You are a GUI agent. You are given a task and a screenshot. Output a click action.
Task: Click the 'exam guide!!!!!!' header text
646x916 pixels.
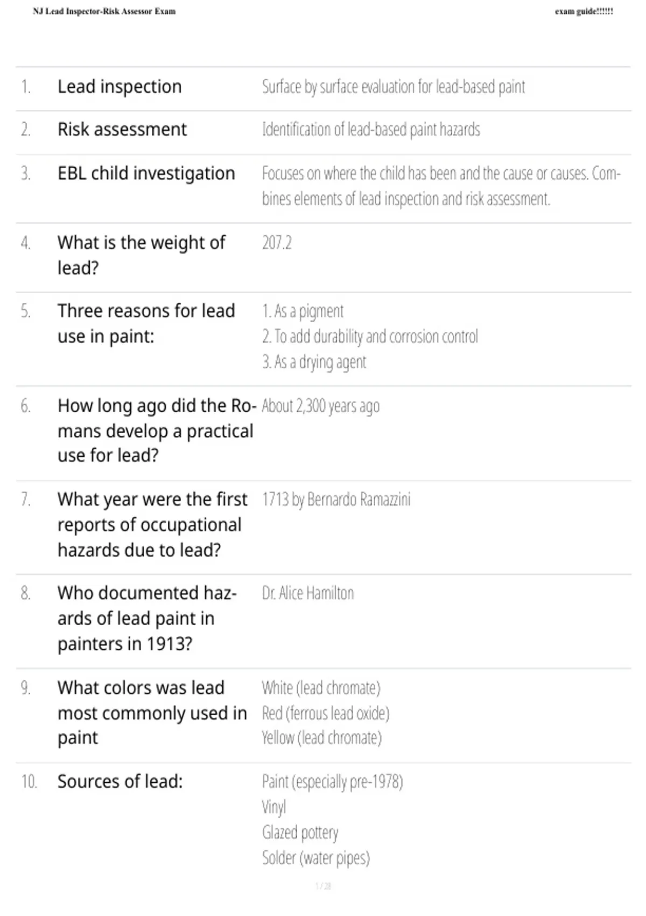click(584, 11)
